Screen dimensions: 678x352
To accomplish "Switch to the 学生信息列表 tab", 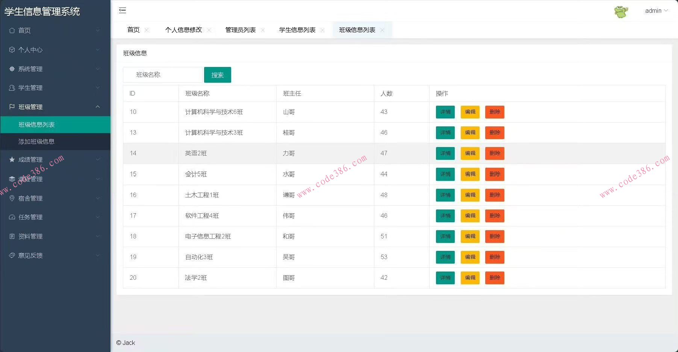I will point(297,30).
